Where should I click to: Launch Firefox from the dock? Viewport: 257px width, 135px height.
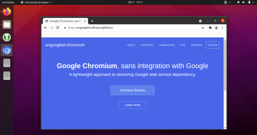tap(7, 12)
